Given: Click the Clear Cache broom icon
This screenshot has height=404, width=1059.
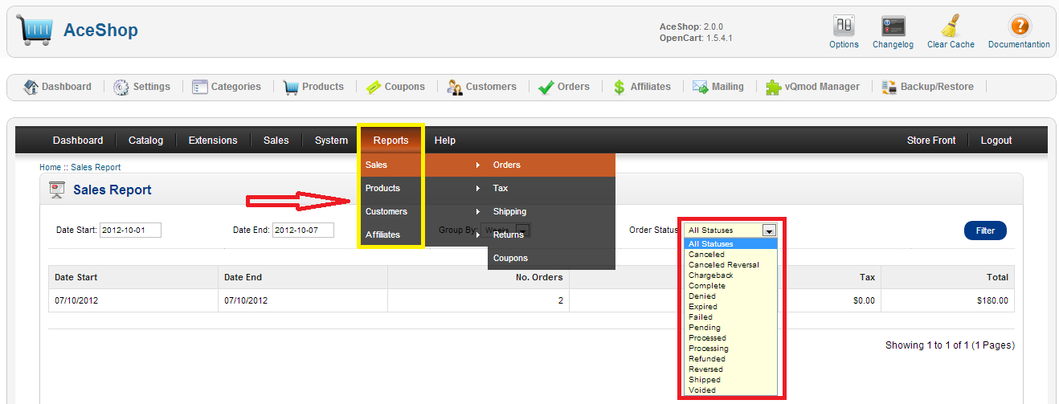Looking at the screenshot, I should (951, 26).
